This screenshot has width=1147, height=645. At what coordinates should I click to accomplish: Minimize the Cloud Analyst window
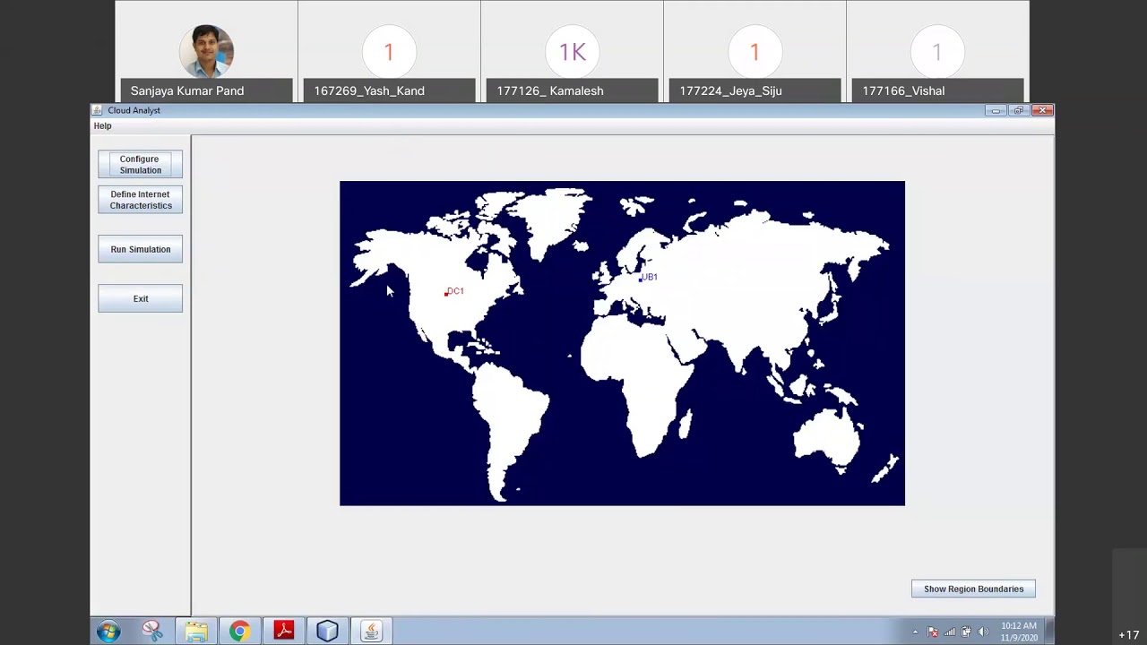pyautogui.click(x=996, y=110)
